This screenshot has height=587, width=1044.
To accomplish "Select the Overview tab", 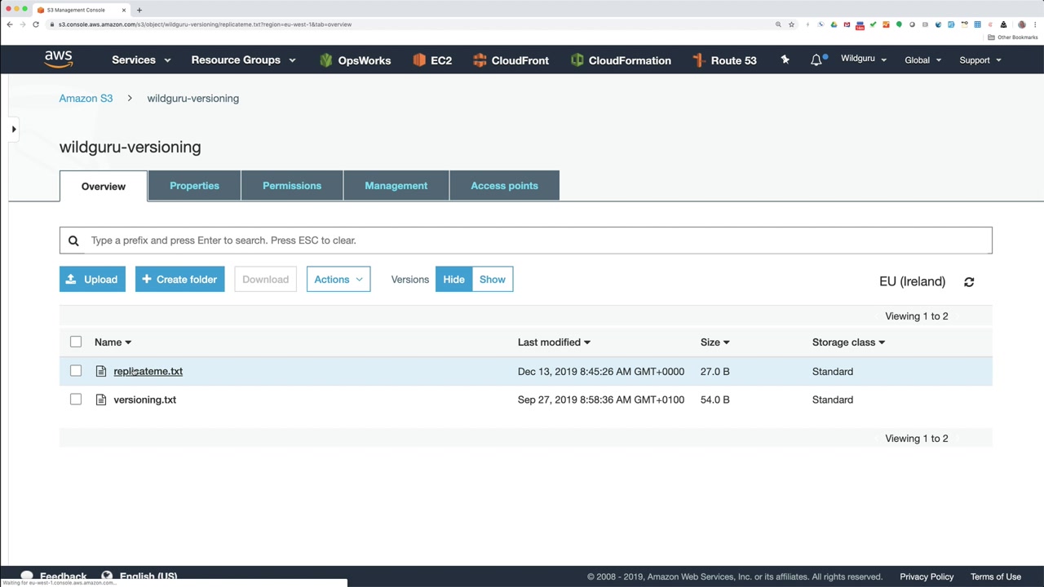I will click(104, 186).
